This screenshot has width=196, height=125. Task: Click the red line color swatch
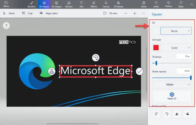click(156, 48)
